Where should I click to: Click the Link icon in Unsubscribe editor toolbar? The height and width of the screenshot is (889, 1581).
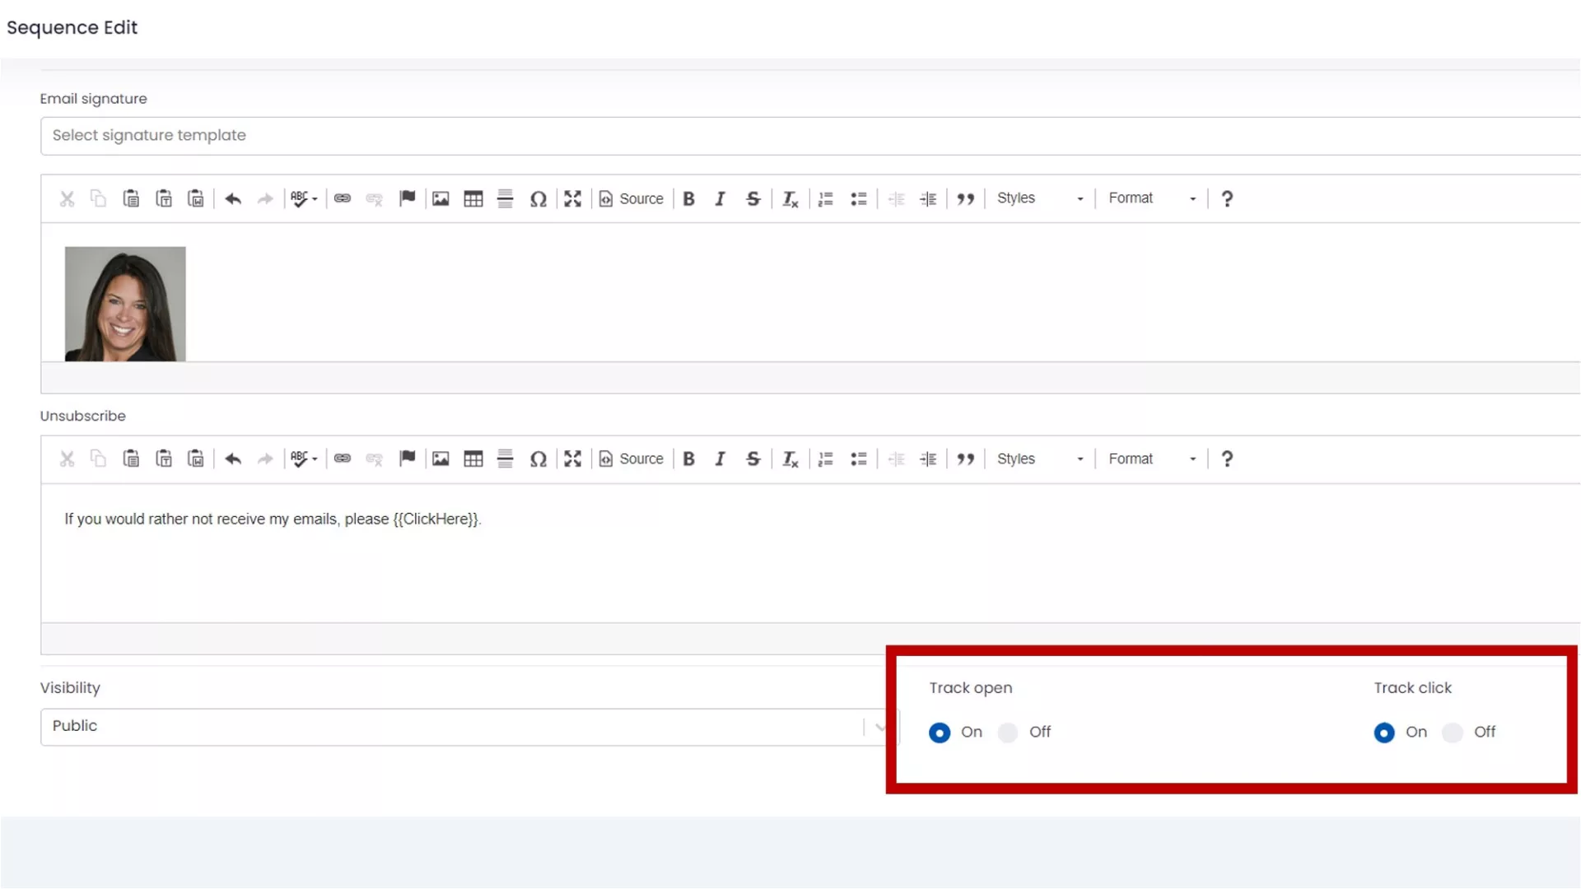click(x=343, y=459)
